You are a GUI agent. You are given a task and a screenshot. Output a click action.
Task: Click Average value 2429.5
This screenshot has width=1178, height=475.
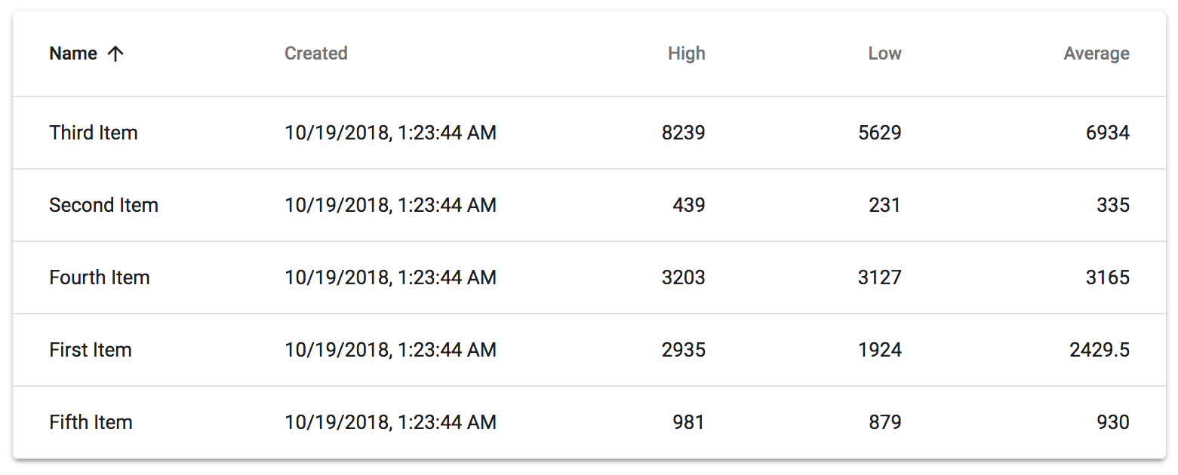click(x=1100, y=351)
